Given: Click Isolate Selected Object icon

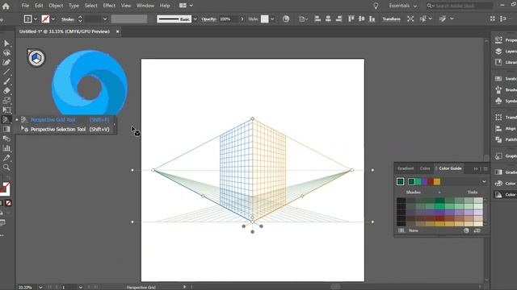Looking at the screenshot, I should tap(410, 19).
